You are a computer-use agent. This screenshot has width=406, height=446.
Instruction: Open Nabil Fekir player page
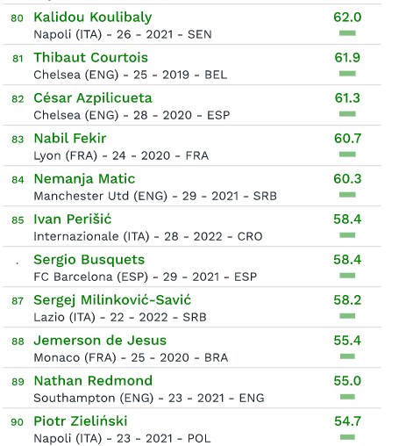[x=70, y=138]
